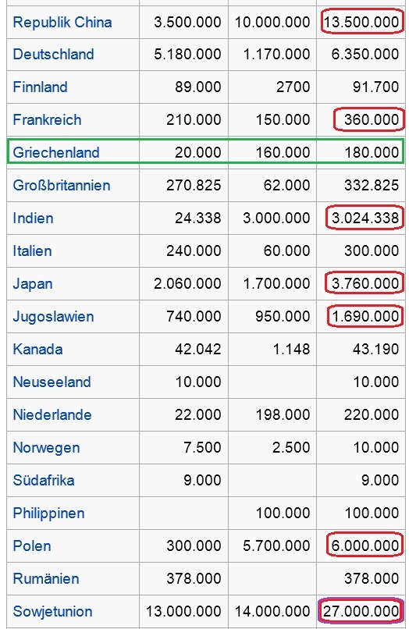
Task: Select the circled 27.000.000 total cell
Action: (x=361, y=611)
